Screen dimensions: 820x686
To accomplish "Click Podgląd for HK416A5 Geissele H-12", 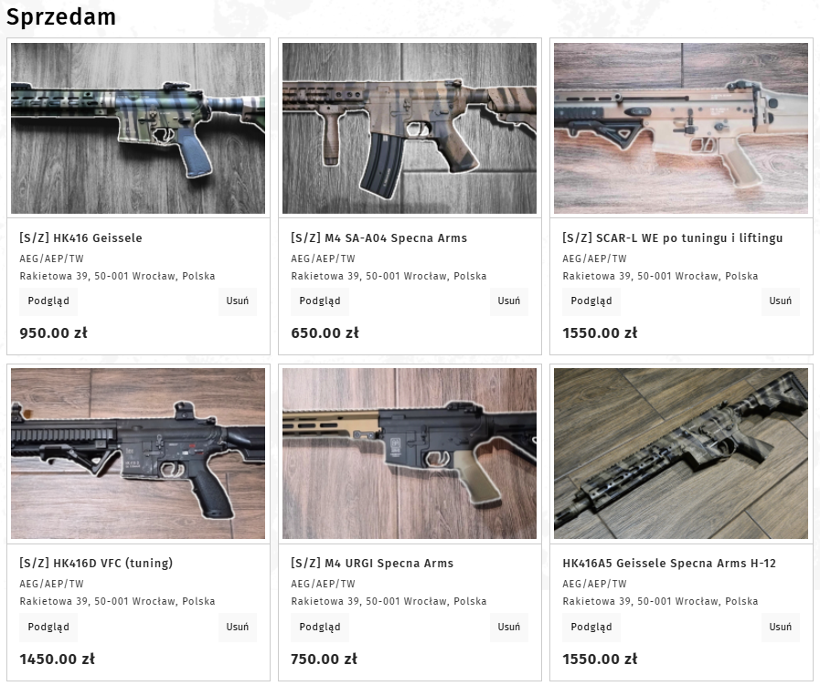I will (x=591, y=627).
